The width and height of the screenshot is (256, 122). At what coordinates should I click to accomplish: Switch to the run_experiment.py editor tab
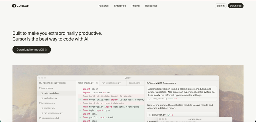click(x=111, y=83)
